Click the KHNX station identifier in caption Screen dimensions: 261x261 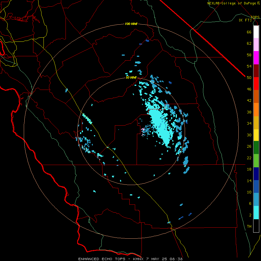coord(138,259)
